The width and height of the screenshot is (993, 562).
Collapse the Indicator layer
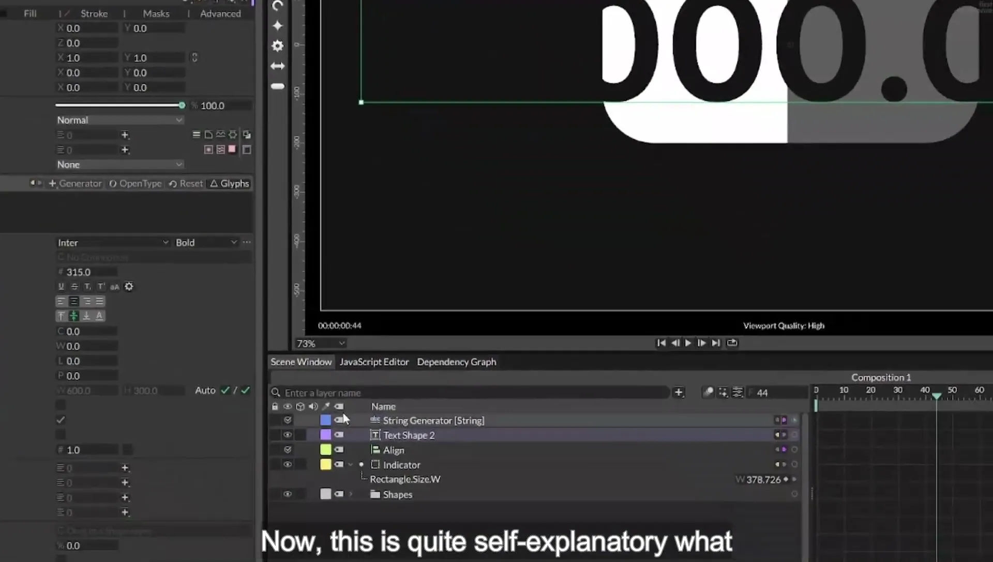click(x=351, y=465)
